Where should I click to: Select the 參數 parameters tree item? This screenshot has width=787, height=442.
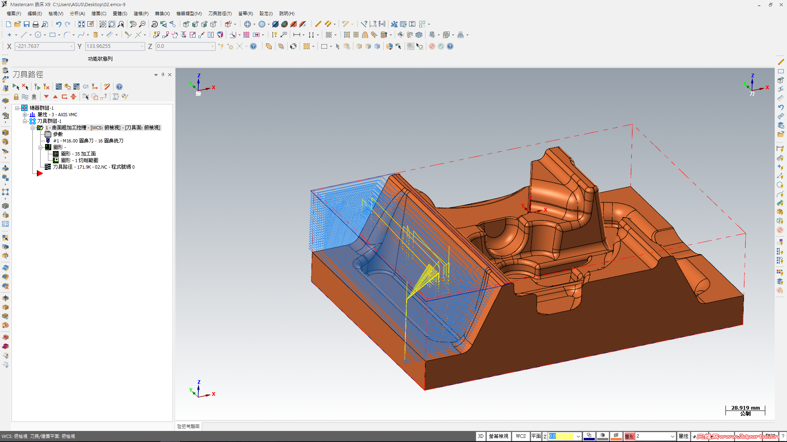[58, 134]
